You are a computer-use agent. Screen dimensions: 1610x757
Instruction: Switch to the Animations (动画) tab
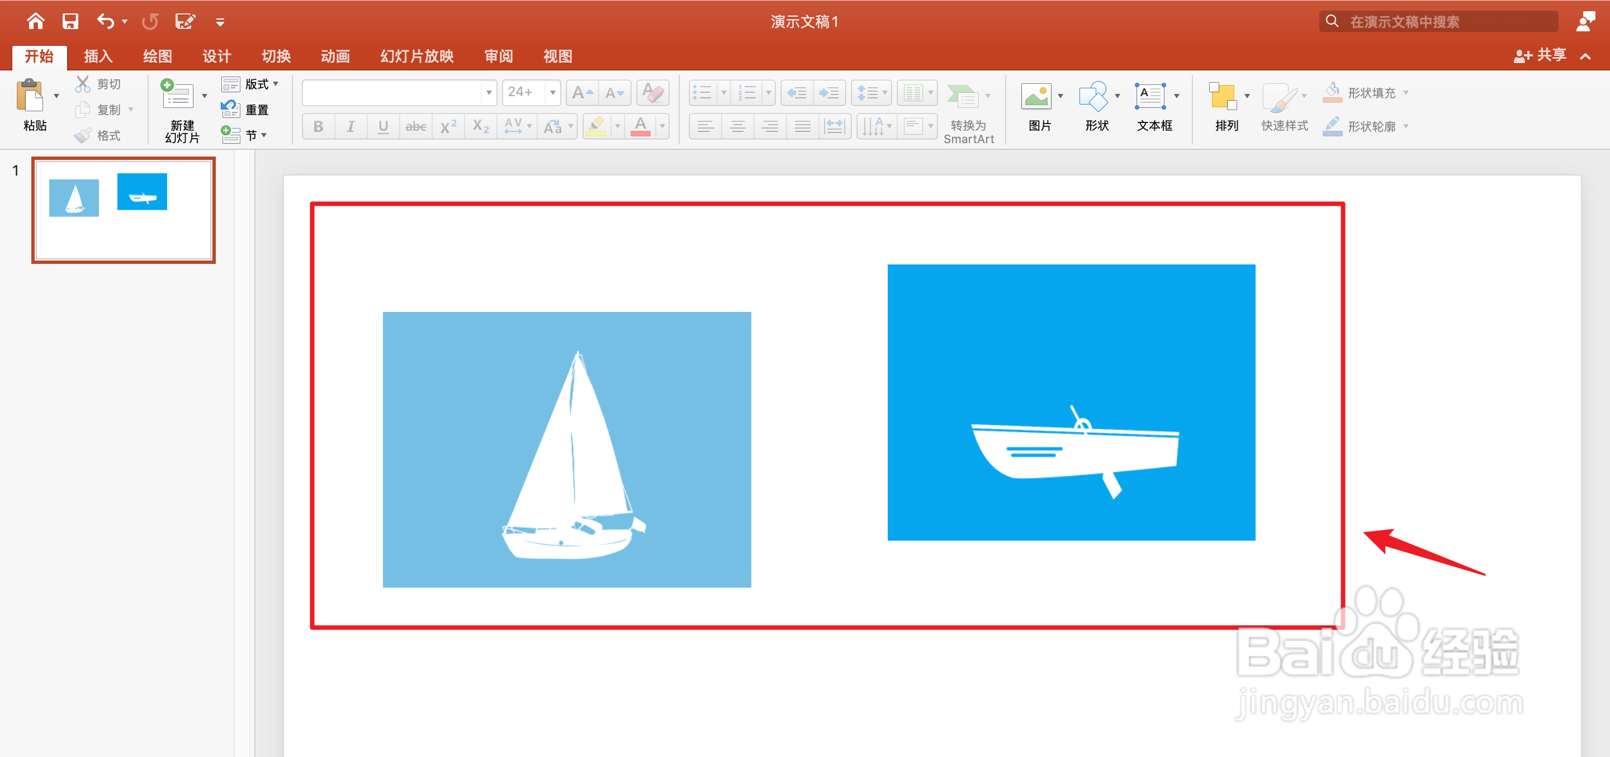(x=335, y=56)
